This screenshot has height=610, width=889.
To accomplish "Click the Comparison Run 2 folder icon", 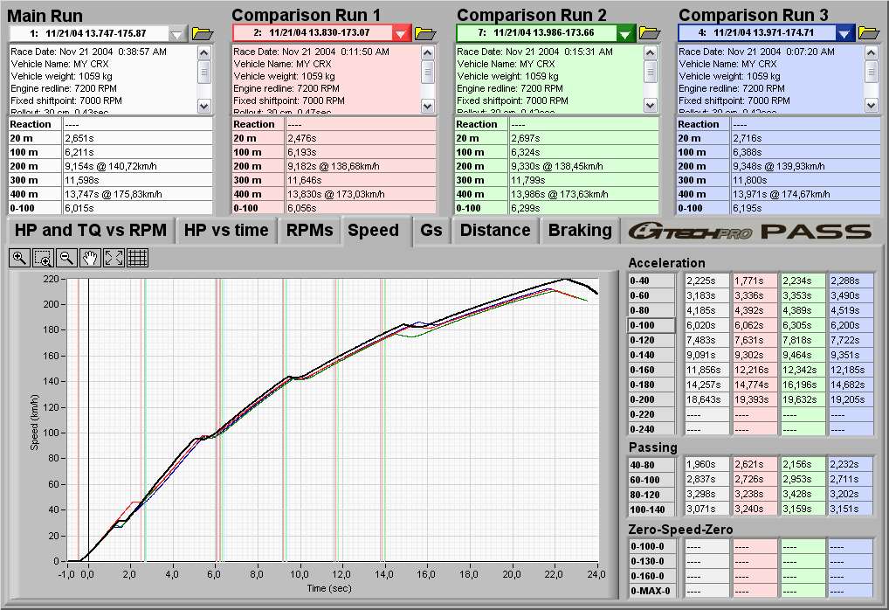I will (x=650, y=33).
